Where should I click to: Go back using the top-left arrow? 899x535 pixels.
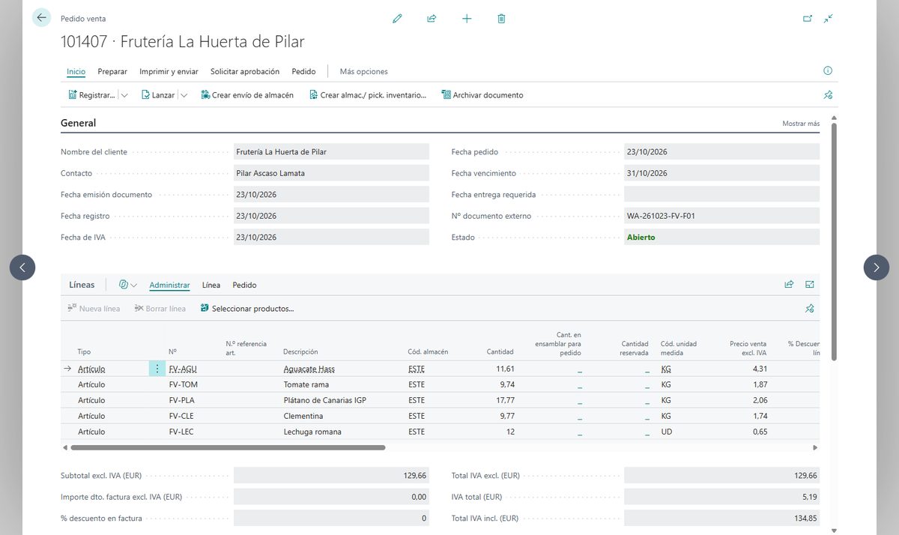[x=41, y=18]
